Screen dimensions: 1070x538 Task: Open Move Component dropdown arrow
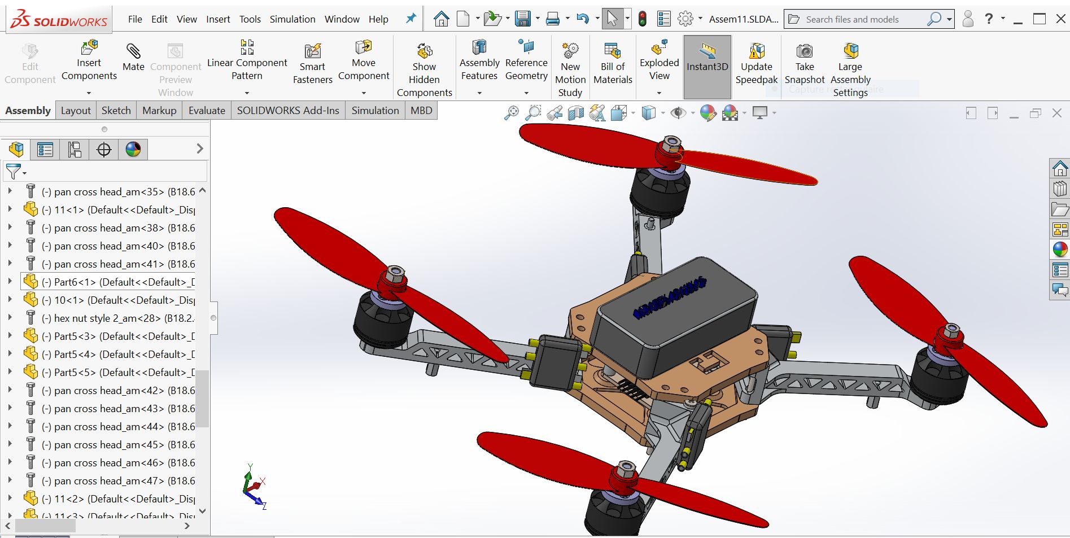(364, 93)
